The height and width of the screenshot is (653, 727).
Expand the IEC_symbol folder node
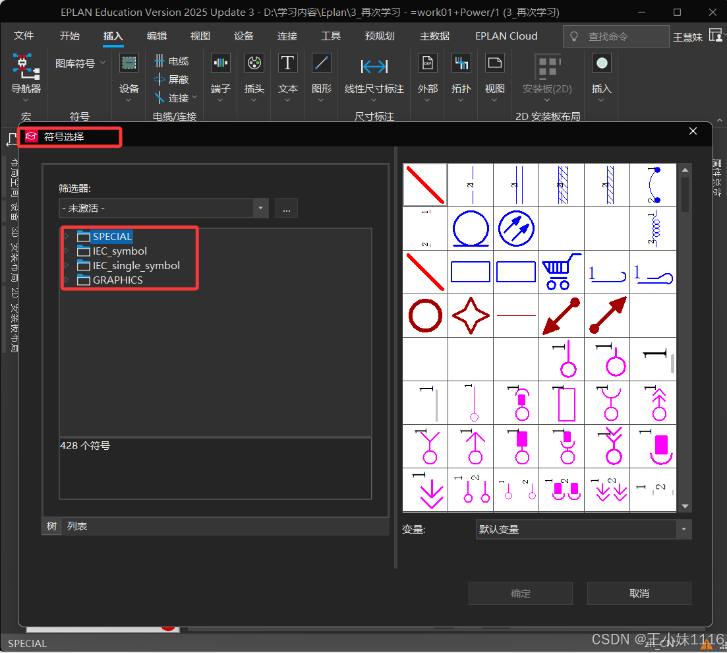[x=67, y=251]
